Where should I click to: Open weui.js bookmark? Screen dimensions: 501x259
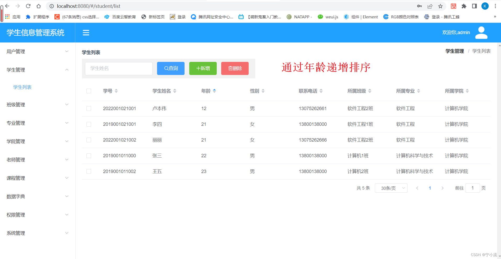328,17
